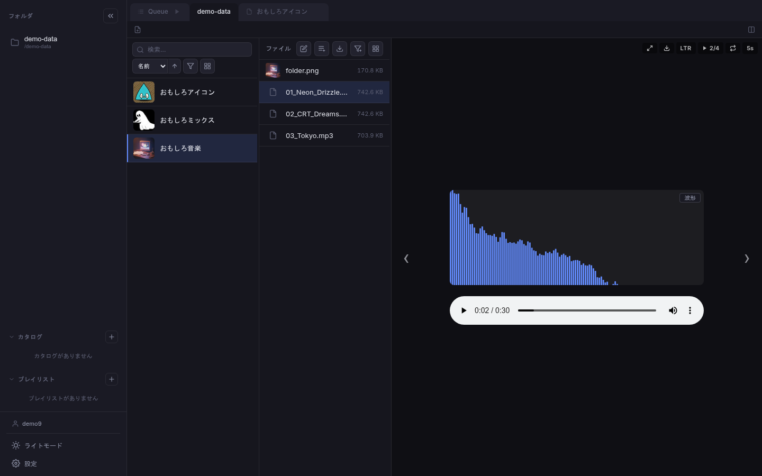Click the audio progress seek bar
The height and width of the screenshot is (476, 762).
(587, 310)
